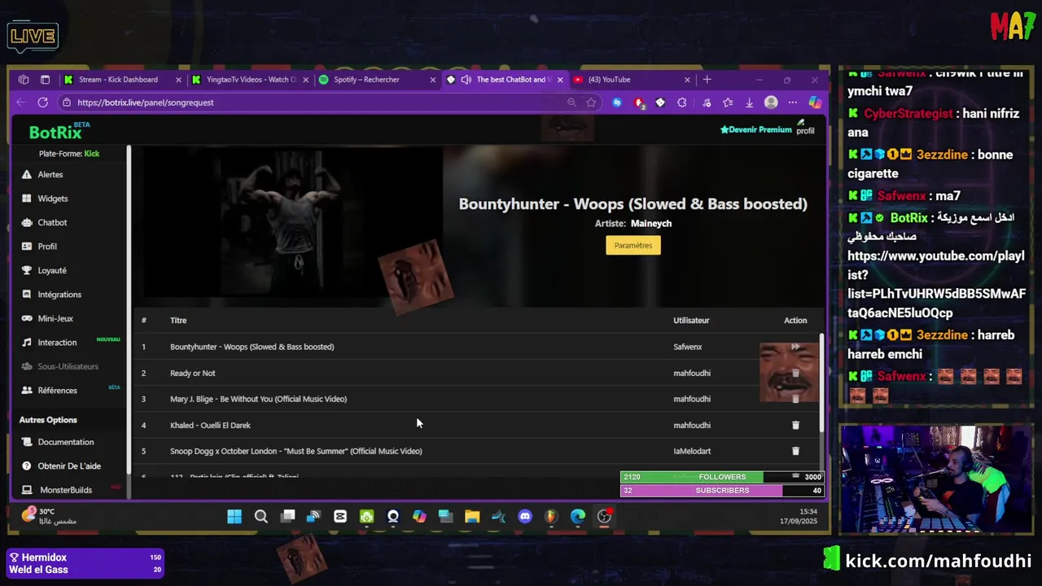Viewport: 1042px width, 586px height.
Task: Open a new browser tab
Action: click(707, 80)
